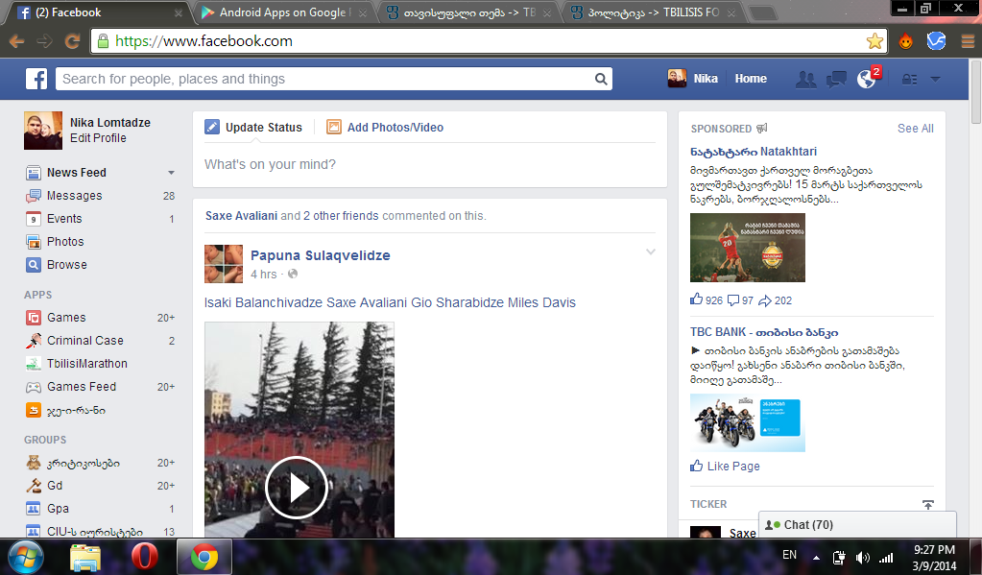Expand the News Feed sort dropdown arrow
The height and width of the screenshot is (575, 982).
tap(171, 173)
